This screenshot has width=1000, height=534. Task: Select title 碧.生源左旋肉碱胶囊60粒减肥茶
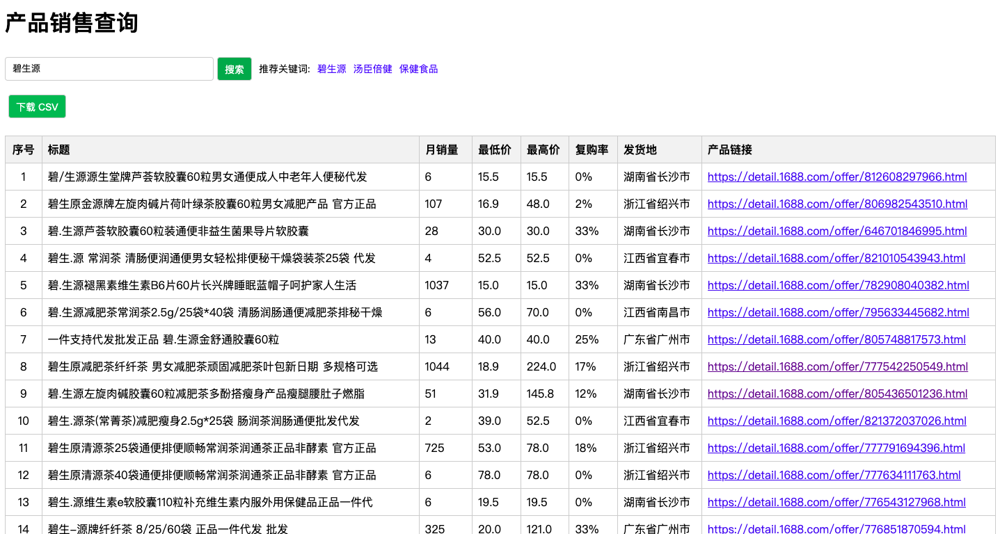point(206,394)
